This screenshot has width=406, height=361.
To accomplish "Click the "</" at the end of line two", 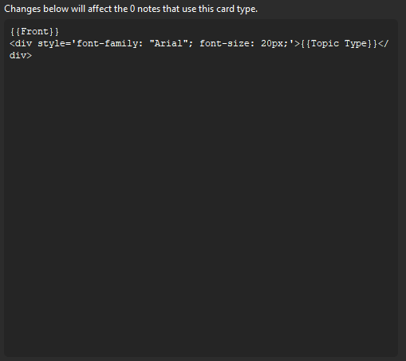I will 384,43.
